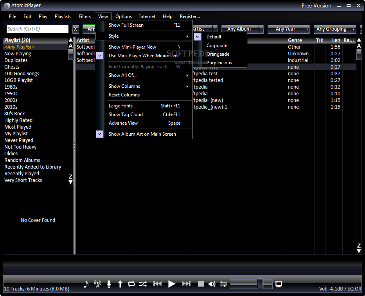
Task: Expand the Show All Of... submenu
Action: coord(144,75)
